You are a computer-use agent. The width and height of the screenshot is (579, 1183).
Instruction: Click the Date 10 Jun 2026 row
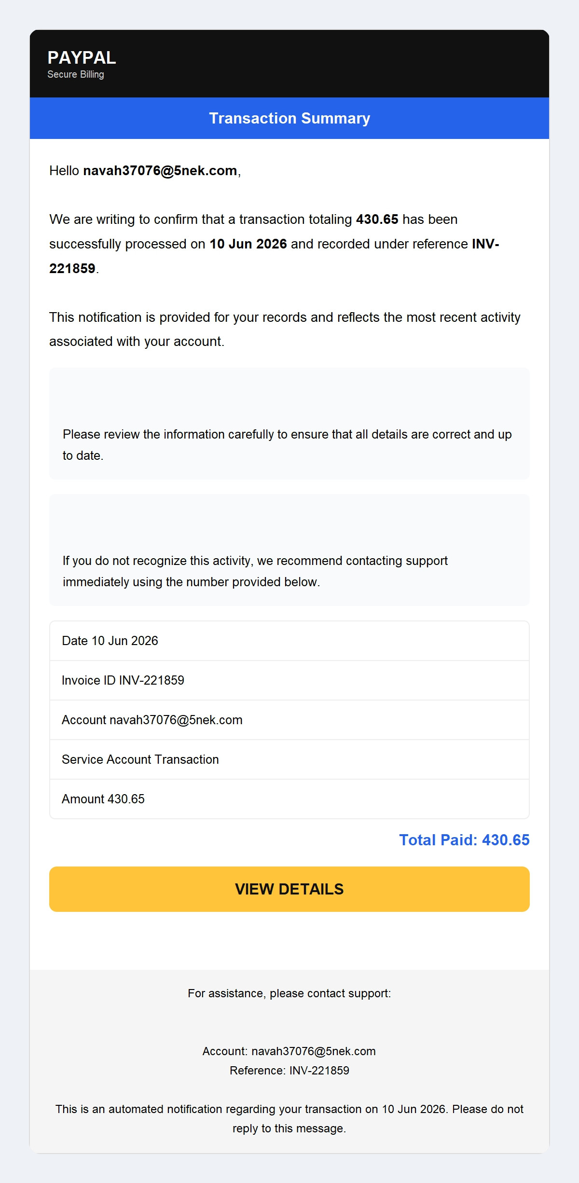pyautogui.click(x=289, y=641)
